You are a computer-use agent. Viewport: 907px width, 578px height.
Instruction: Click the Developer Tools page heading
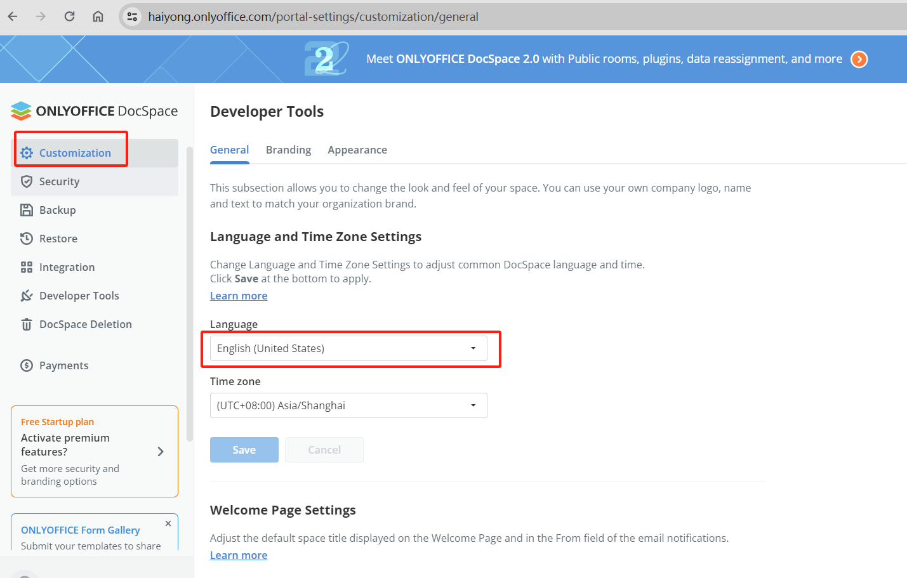(267, 112)
